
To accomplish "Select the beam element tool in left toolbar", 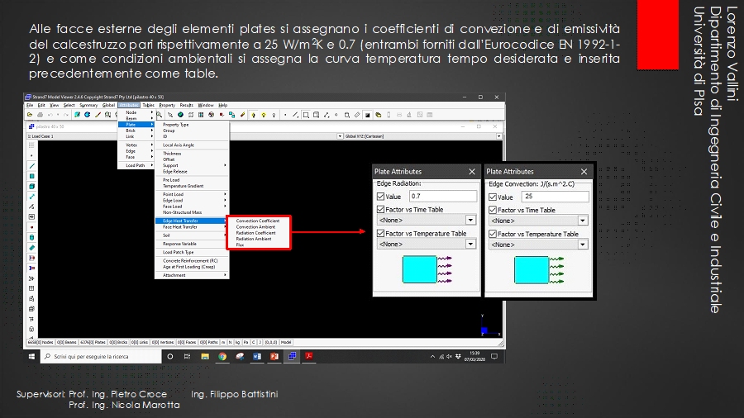I will (32, 165).
